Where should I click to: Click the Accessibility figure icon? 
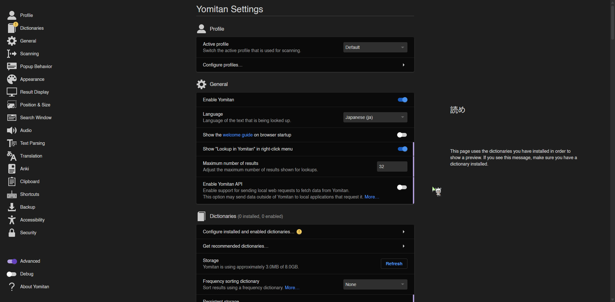[12, 220]
